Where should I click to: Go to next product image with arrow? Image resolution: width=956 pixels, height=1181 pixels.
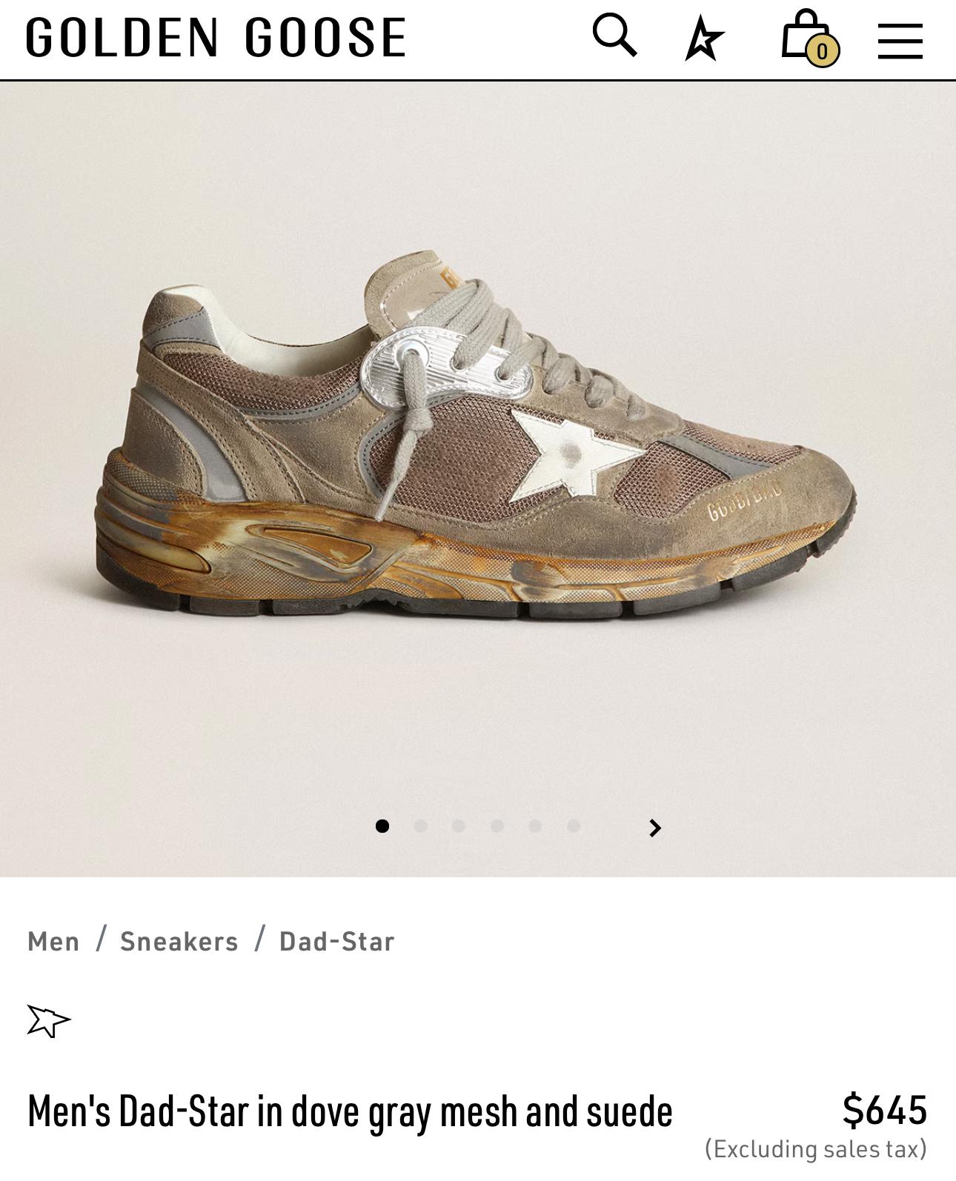654,828
